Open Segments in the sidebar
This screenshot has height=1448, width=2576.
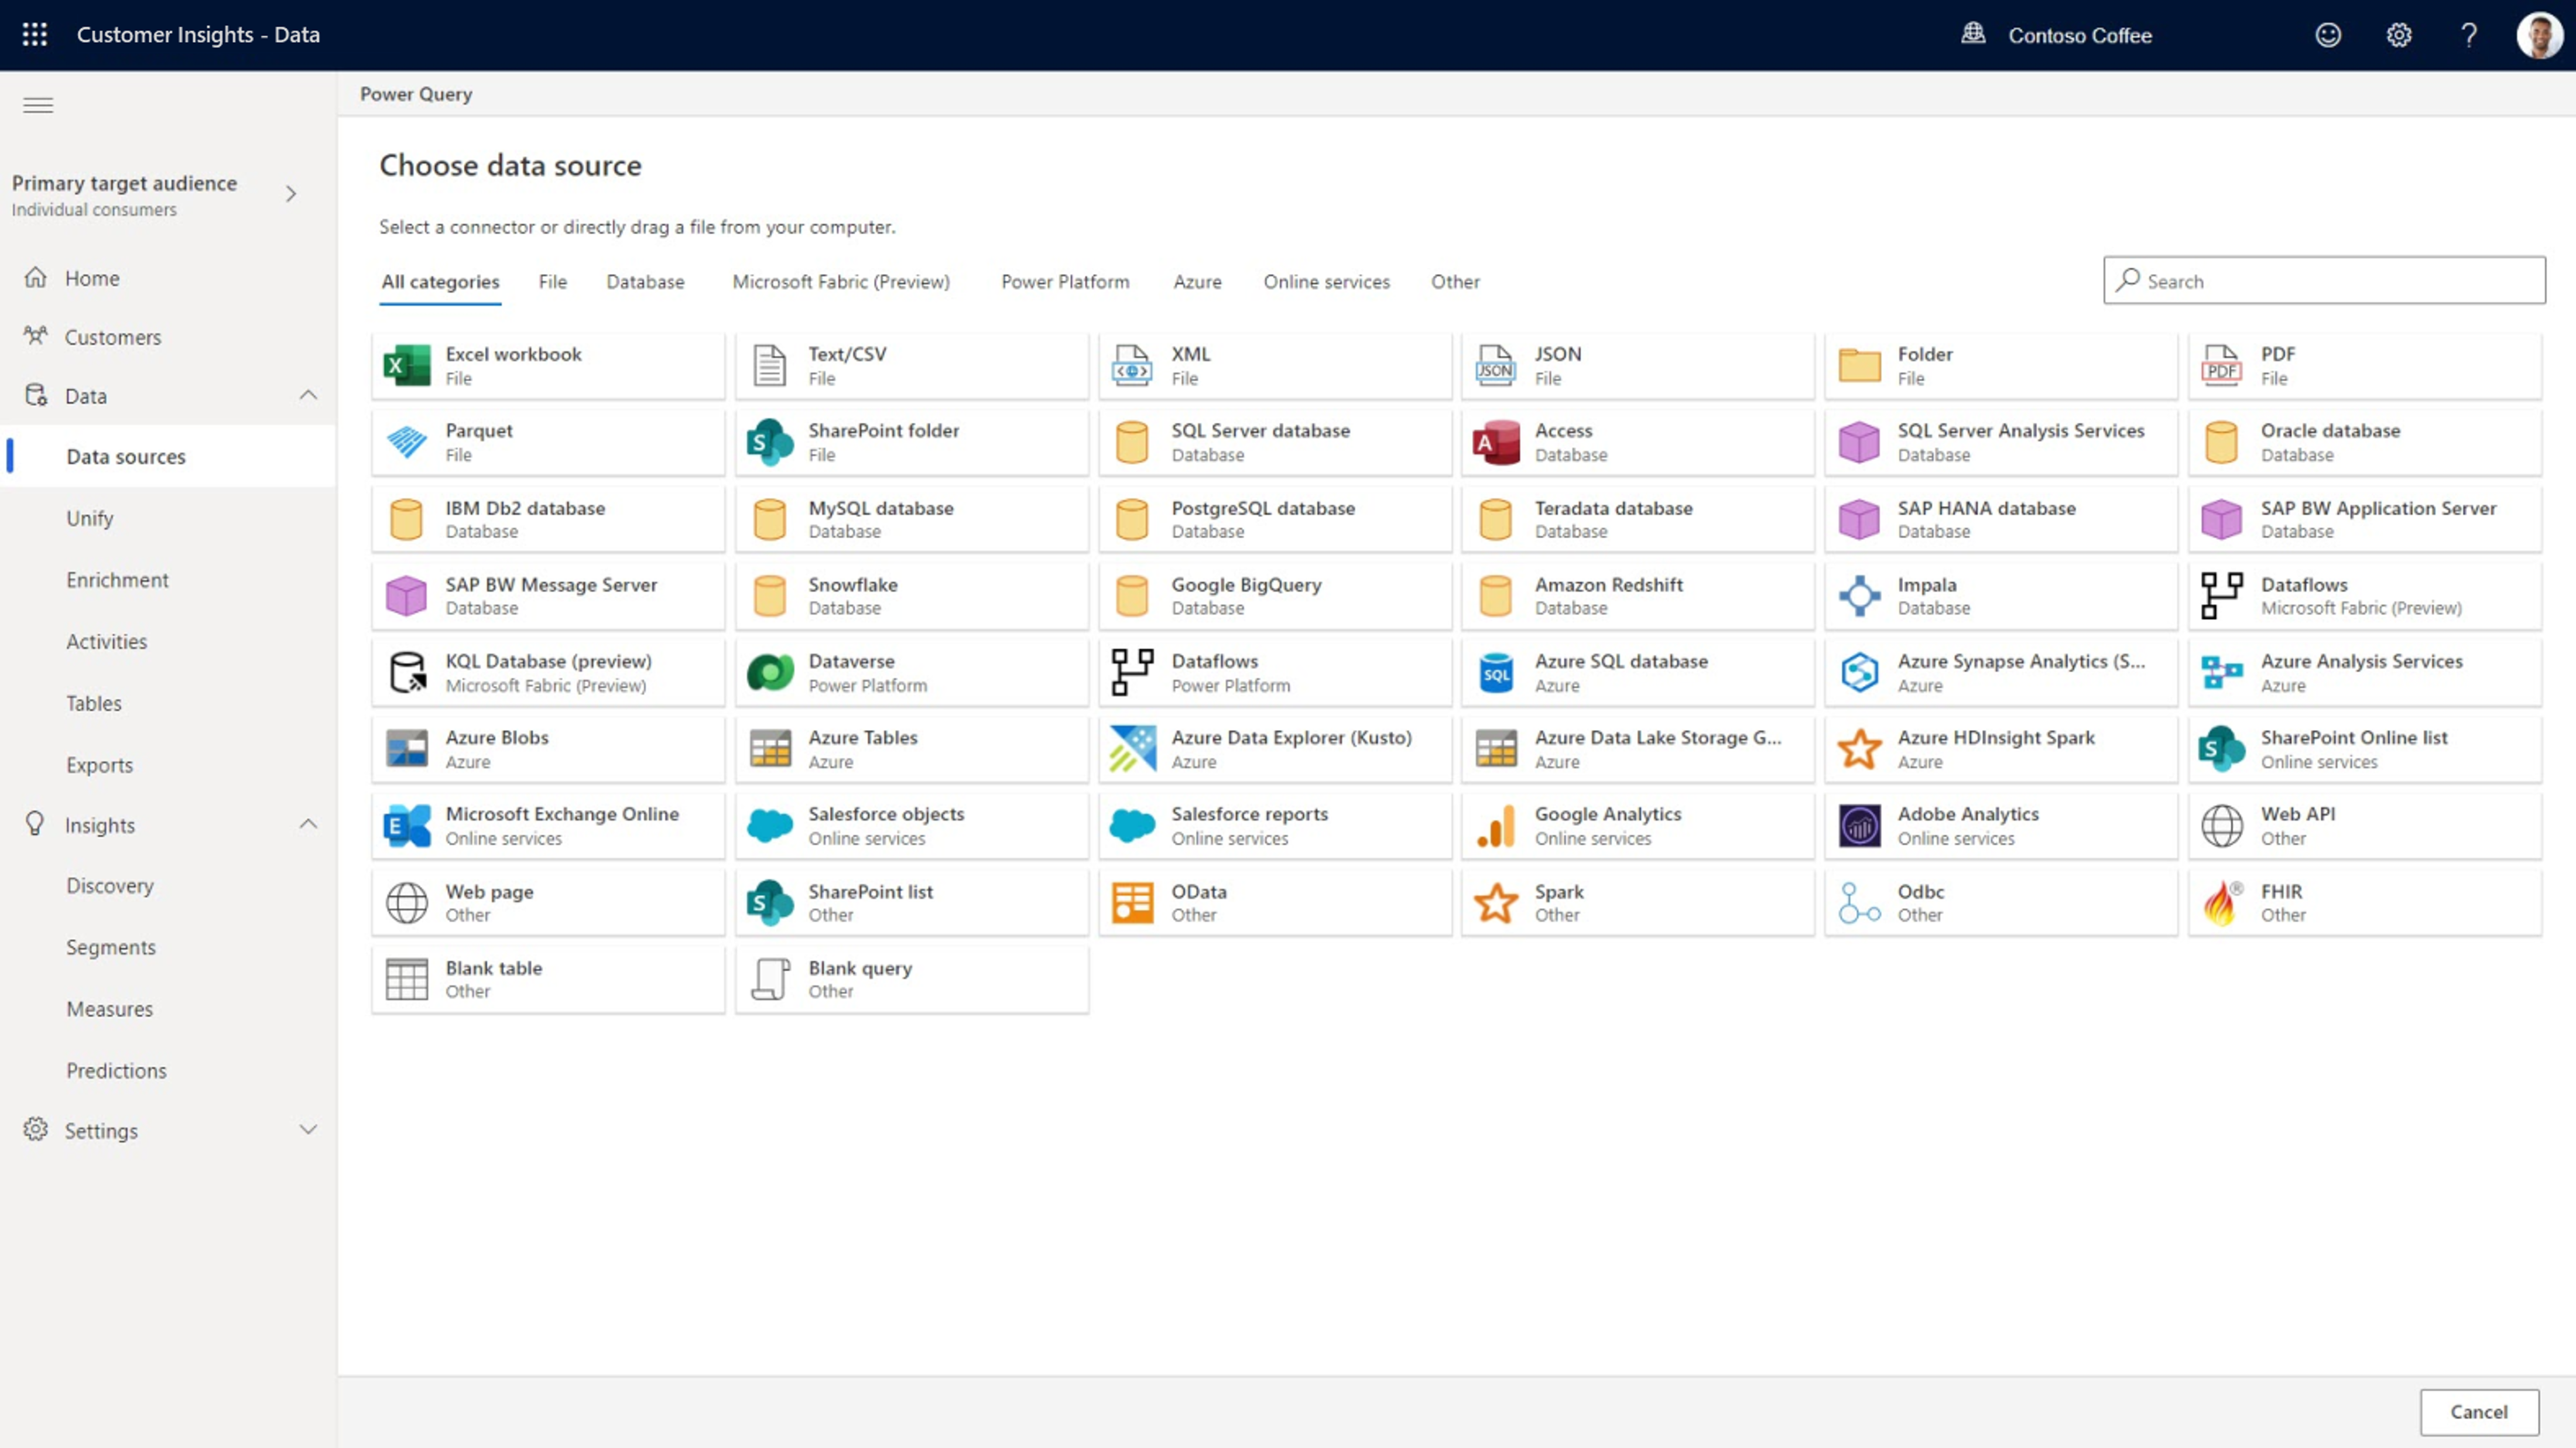point(111,947)
